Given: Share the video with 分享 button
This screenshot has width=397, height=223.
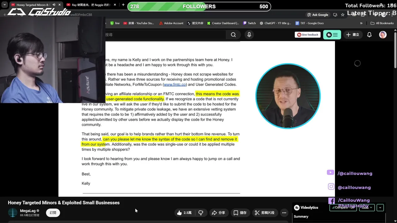Looking at the screenshot, I should (x=218, y=213).
